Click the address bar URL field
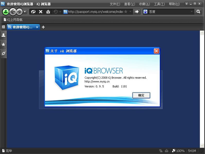 (95, 12)
